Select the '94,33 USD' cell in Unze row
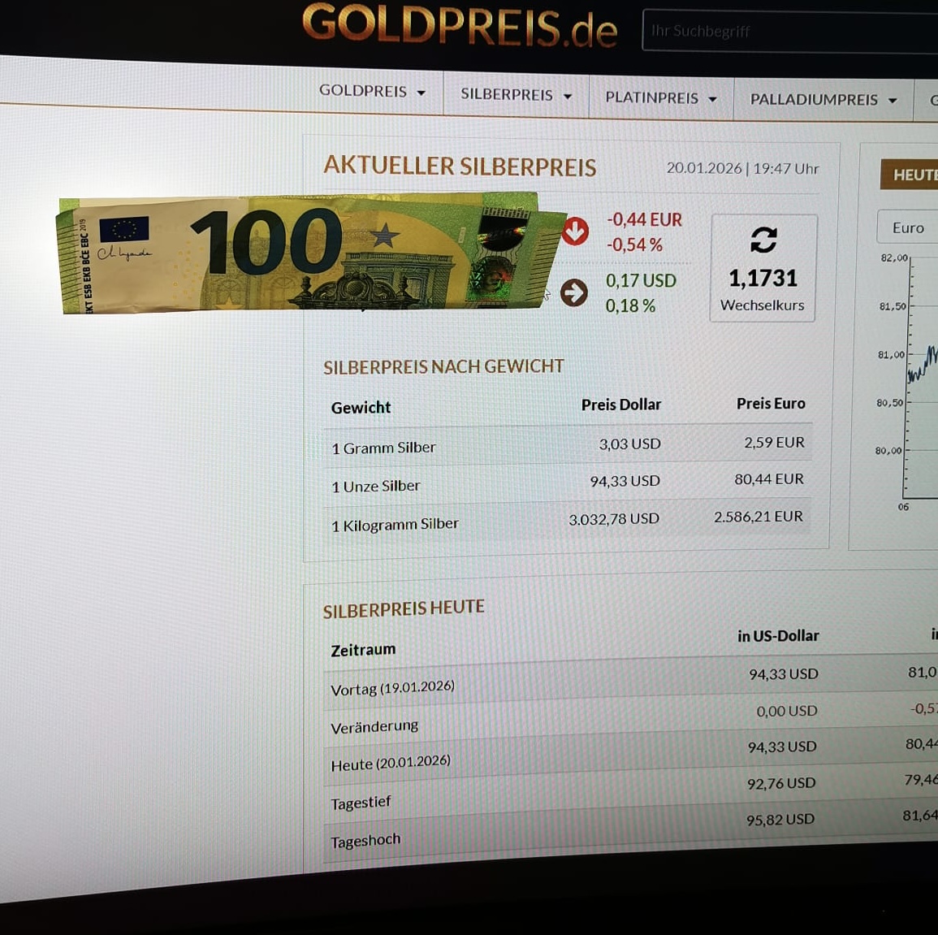The height and width of the screenshot is (935, 938). (x=625, y=481)
